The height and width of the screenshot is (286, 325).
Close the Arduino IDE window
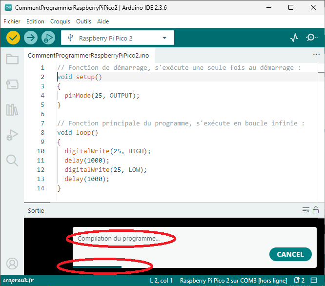coord(313,8)
